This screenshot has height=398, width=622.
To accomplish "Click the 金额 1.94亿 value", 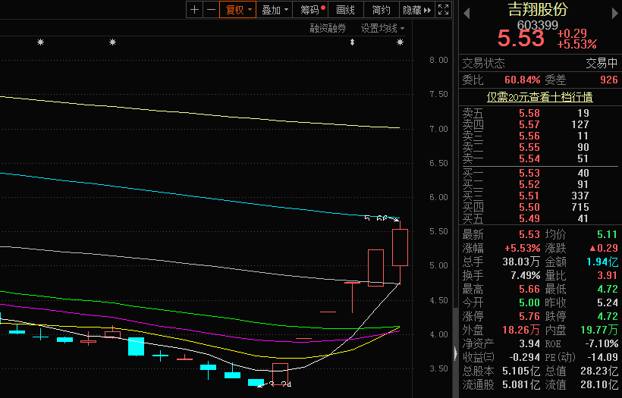I will (603, 262).
